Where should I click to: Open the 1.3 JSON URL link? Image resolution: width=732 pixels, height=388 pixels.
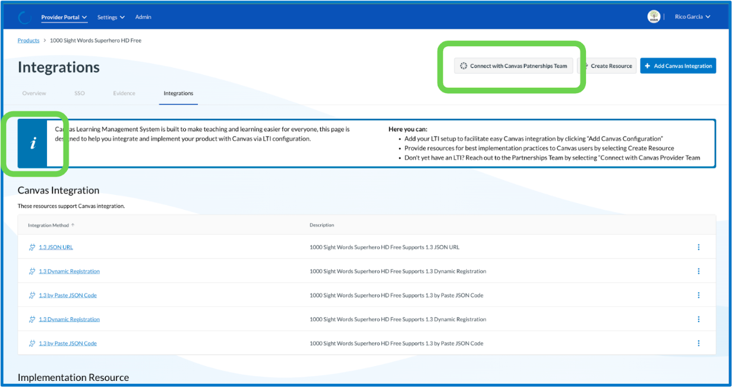click(56, 247)
